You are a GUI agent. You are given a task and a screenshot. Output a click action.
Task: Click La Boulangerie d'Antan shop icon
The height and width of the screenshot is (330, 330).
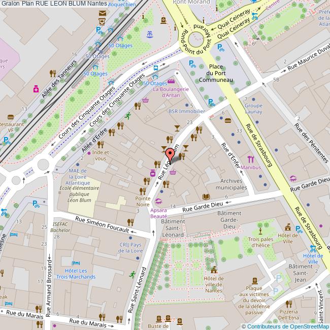(171, 81)
